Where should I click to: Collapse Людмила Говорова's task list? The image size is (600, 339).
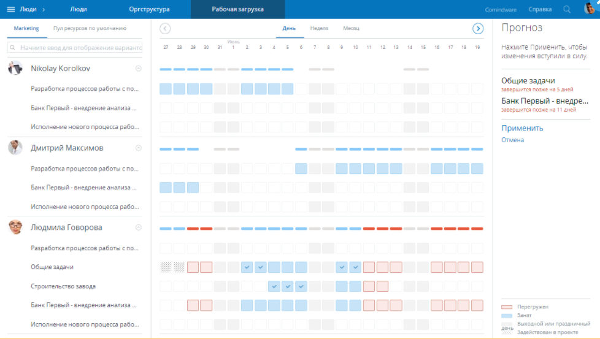(x=138, y=227)
